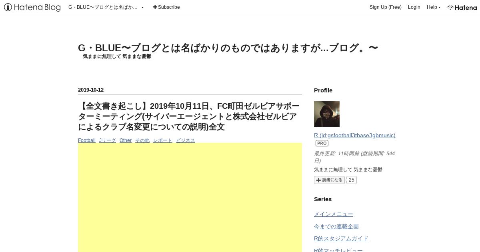Select the Football category tag
The height and width of the screenshot is (252, 480).
(87, 140)
